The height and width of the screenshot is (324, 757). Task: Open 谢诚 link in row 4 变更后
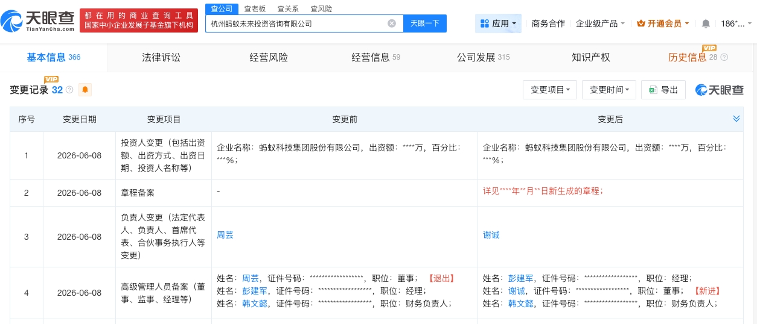pos(517,291)
